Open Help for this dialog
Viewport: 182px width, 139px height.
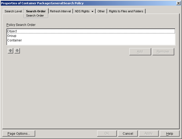click(170, 134)
